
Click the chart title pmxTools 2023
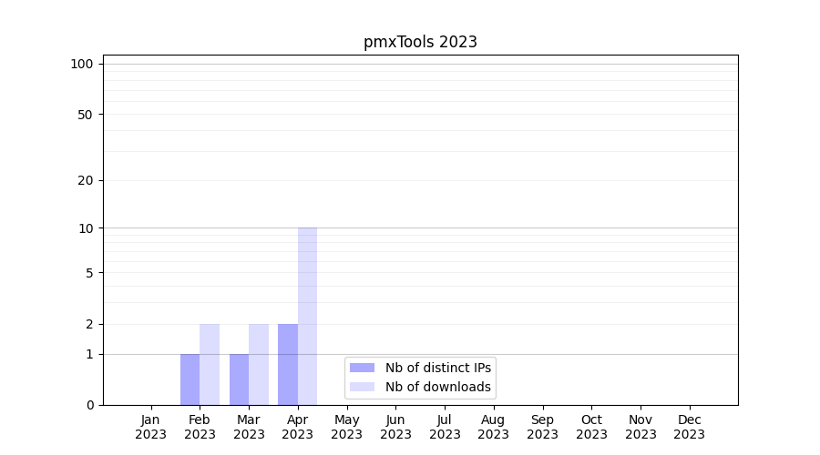coord(420,42)
